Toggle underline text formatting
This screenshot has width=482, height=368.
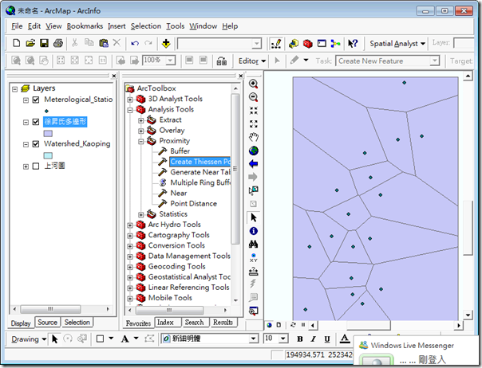(x=327, y=339)
